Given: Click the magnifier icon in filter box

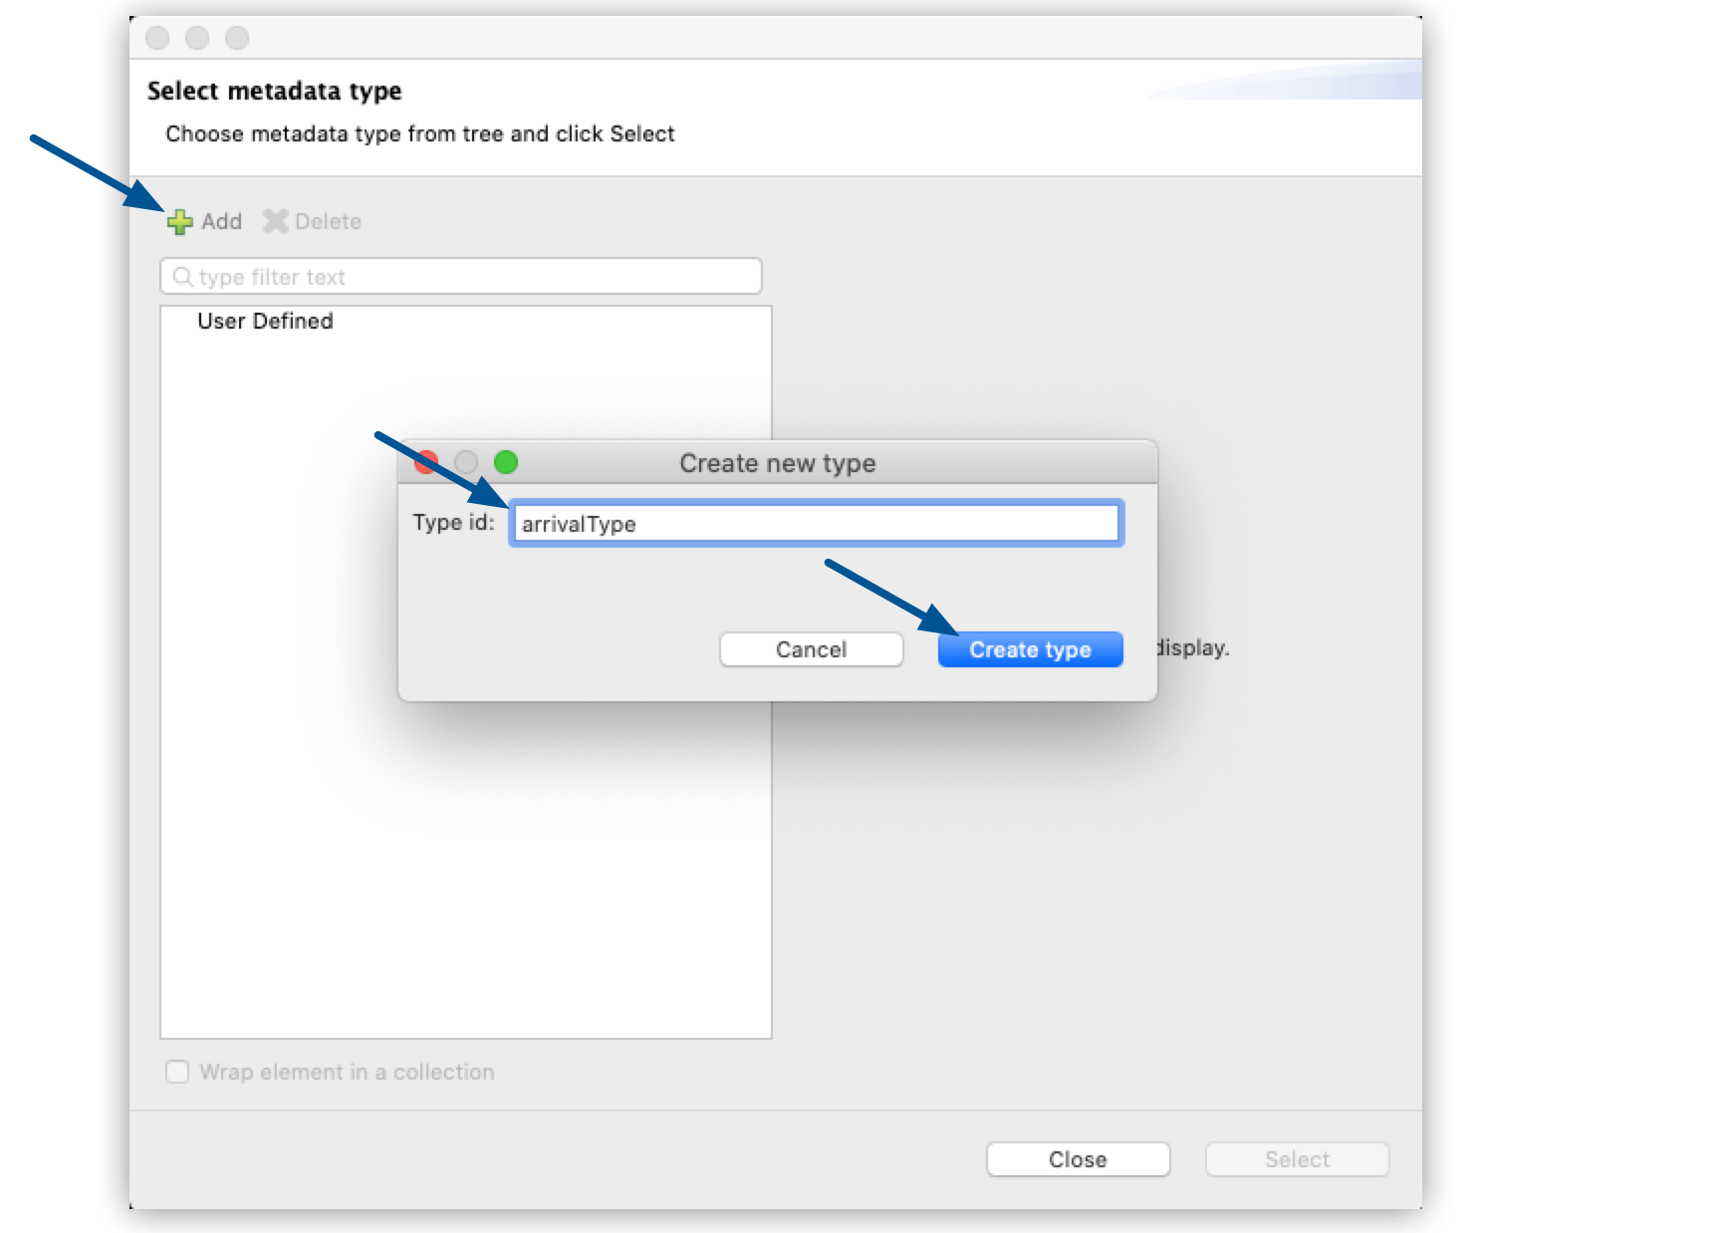Looking at the screenshot, I should point(182,277).
